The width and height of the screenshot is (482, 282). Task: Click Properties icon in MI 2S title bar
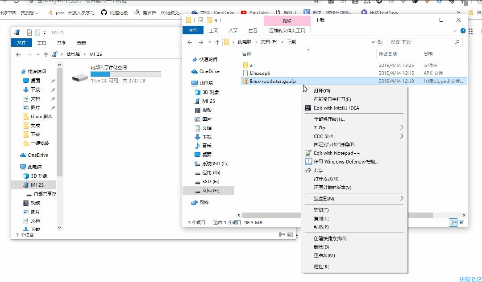click(x=29, y=32)
